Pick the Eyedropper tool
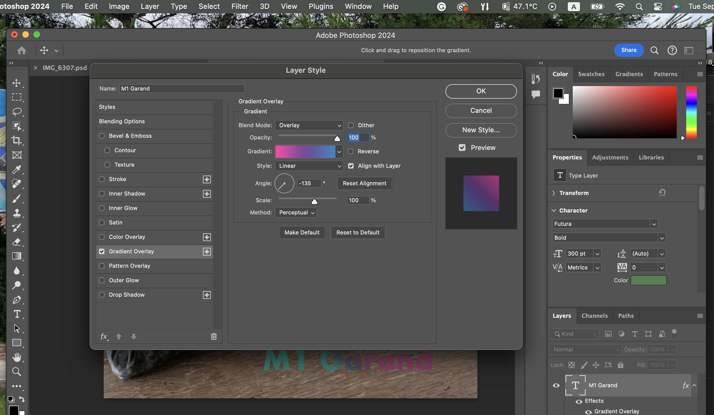The height and width of the screenshot is (415, 714). (16, 169)
